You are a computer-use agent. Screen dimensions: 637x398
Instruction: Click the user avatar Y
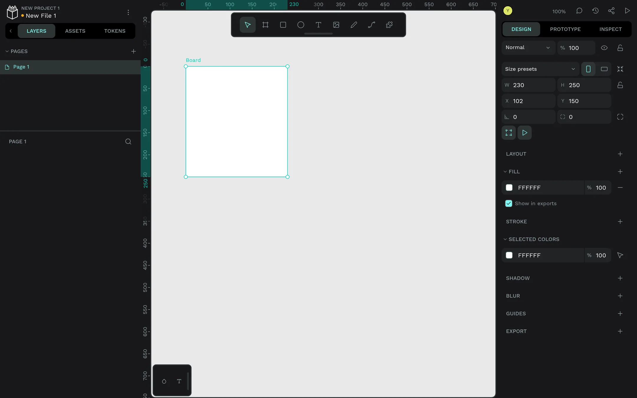[x=508, y=11]
